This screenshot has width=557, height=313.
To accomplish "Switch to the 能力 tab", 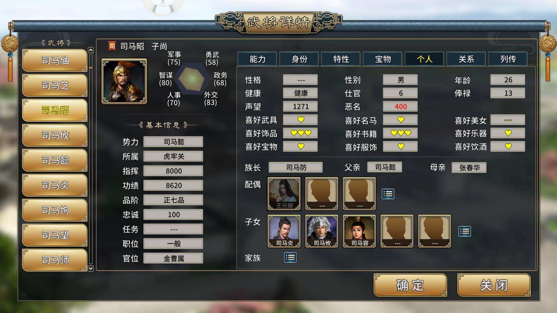I will pyautogui.click(x=257, y=59).
